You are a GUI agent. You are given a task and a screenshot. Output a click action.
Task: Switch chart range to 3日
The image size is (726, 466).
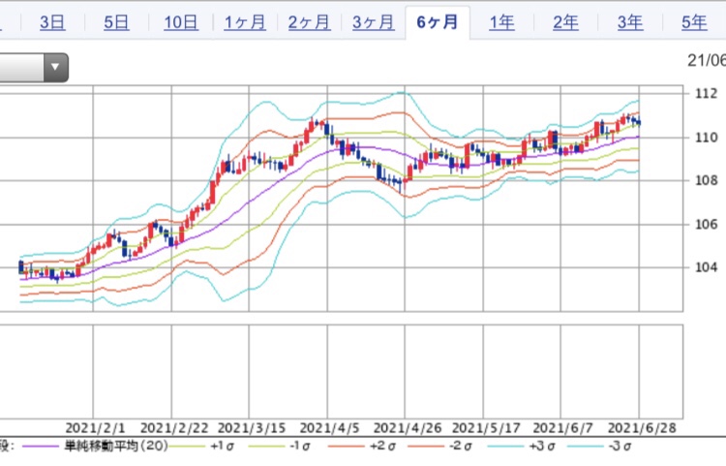point(52,22)
